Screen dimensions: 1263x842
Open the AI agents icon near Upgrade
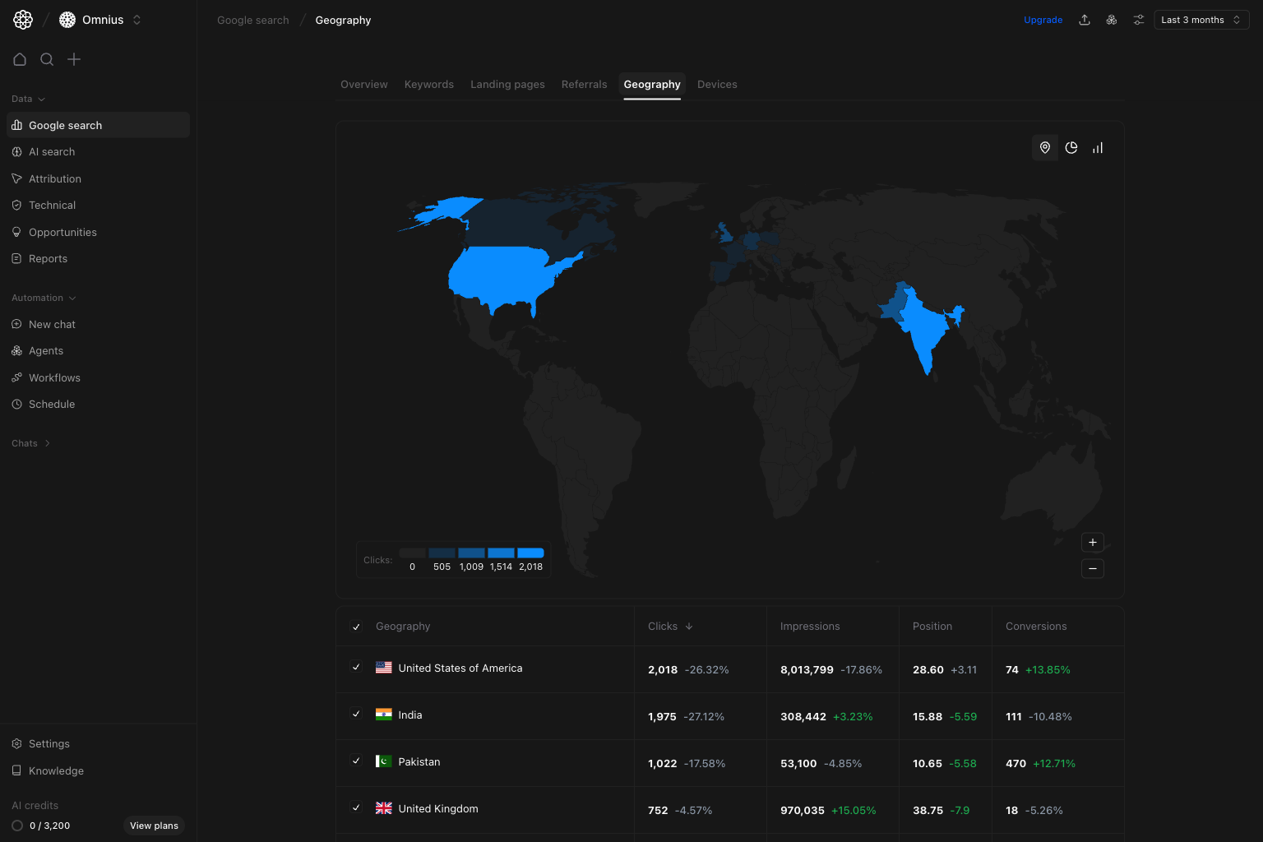click(x=1111, y=19)
